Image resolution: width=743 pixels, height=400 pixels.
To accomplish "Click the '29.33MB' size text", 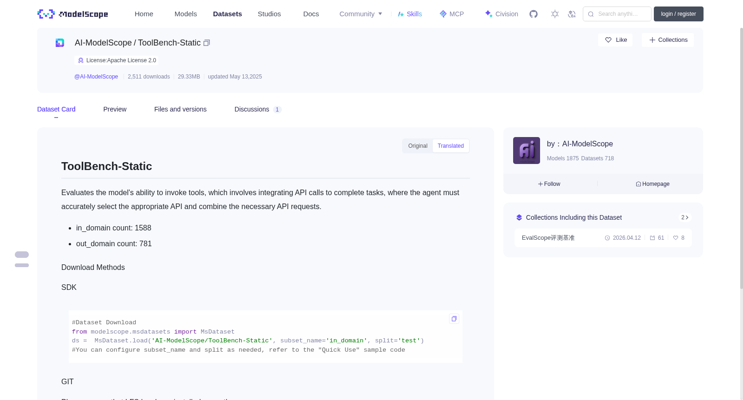I will pos(189,77).
